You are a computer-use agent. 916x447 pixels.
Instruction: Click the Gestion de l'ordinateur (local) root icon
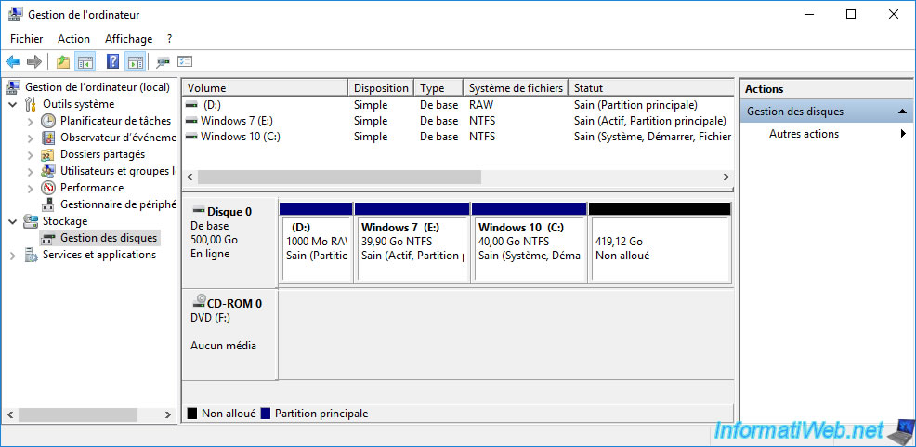(x=13, y=87)
